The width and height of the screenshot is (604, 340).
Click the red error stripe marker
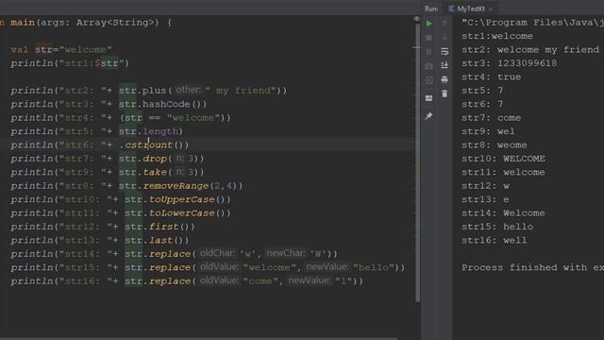point(416,48)
